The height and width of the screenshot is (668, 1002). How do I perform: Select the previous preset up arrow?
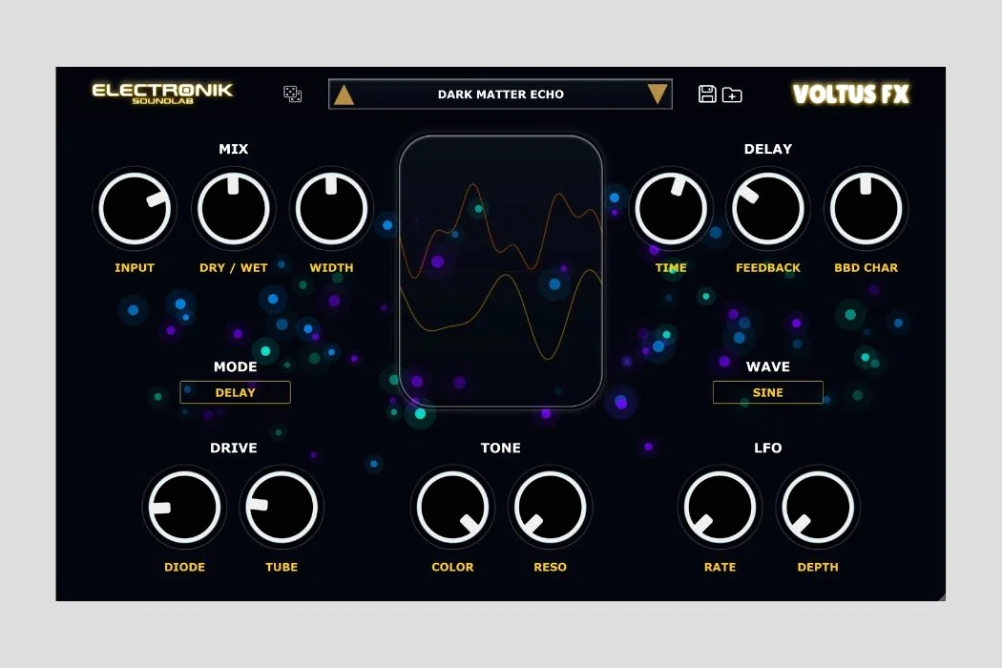[344, 94]
